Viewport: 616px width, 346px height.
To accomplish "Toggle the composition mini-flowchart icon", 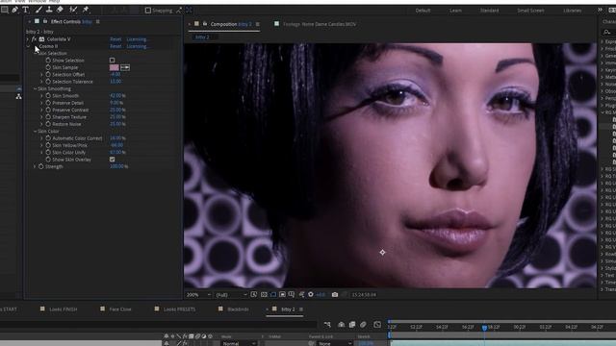I will [327, 325].
